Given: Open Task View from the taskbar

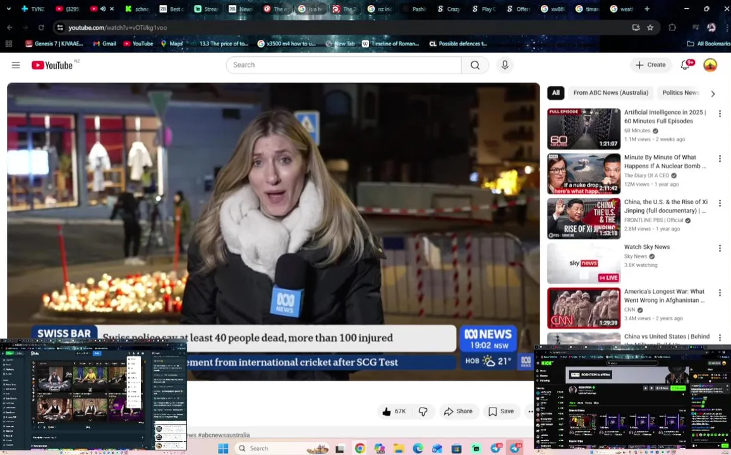Looking at the screenshot, I should (340, 449).
